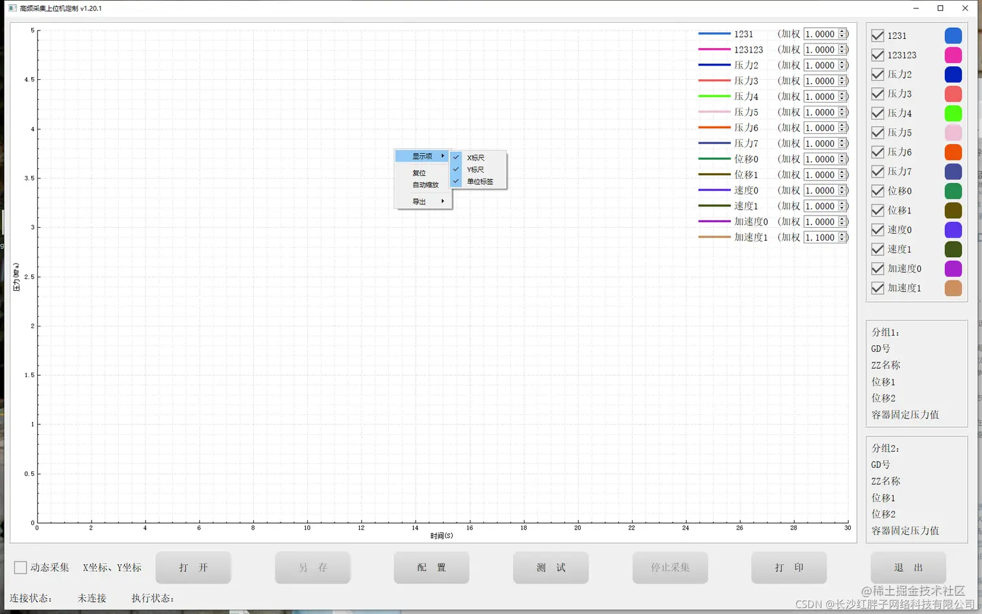Click the 测试 button
The image size is (982, 614).
tap(551, 568)
